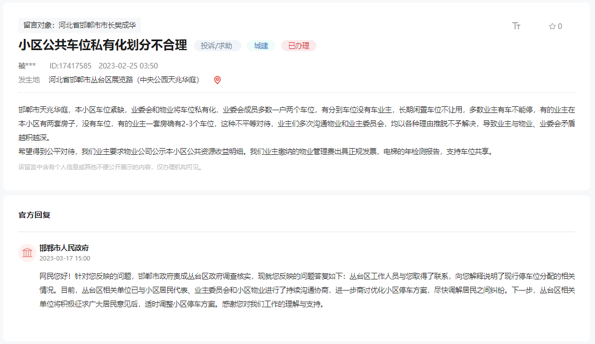Click the reply timestamp 2023-03-17 15:00

click(x=65, y=258)
